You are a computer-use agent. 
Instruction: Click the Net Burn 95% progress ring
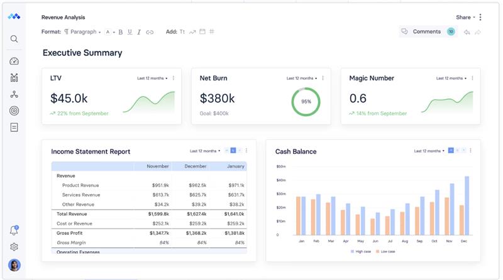(x=306, y=101)
